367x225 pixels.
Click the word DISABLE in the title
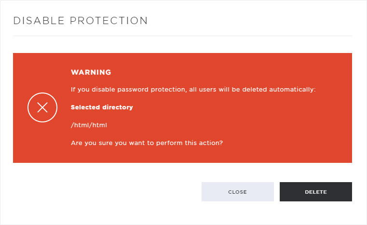[39, 21]
